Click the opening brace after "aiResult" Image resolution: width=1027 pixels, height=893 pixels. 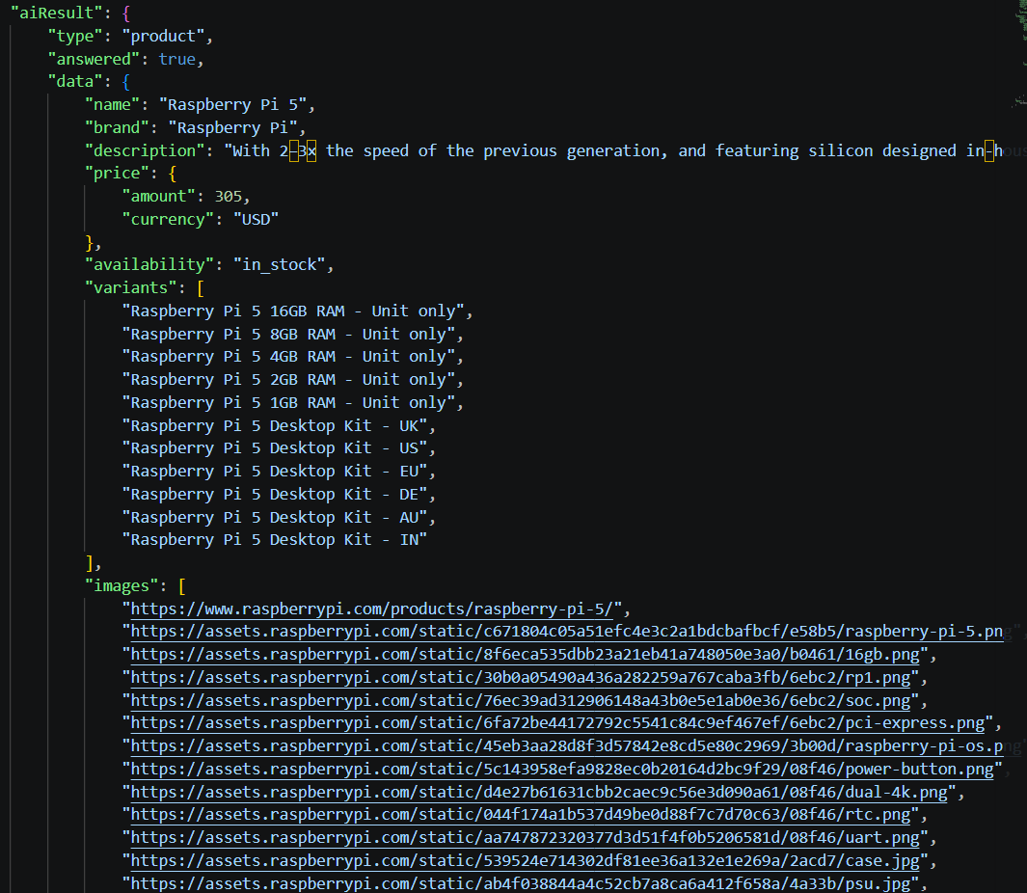coord(125,14)
